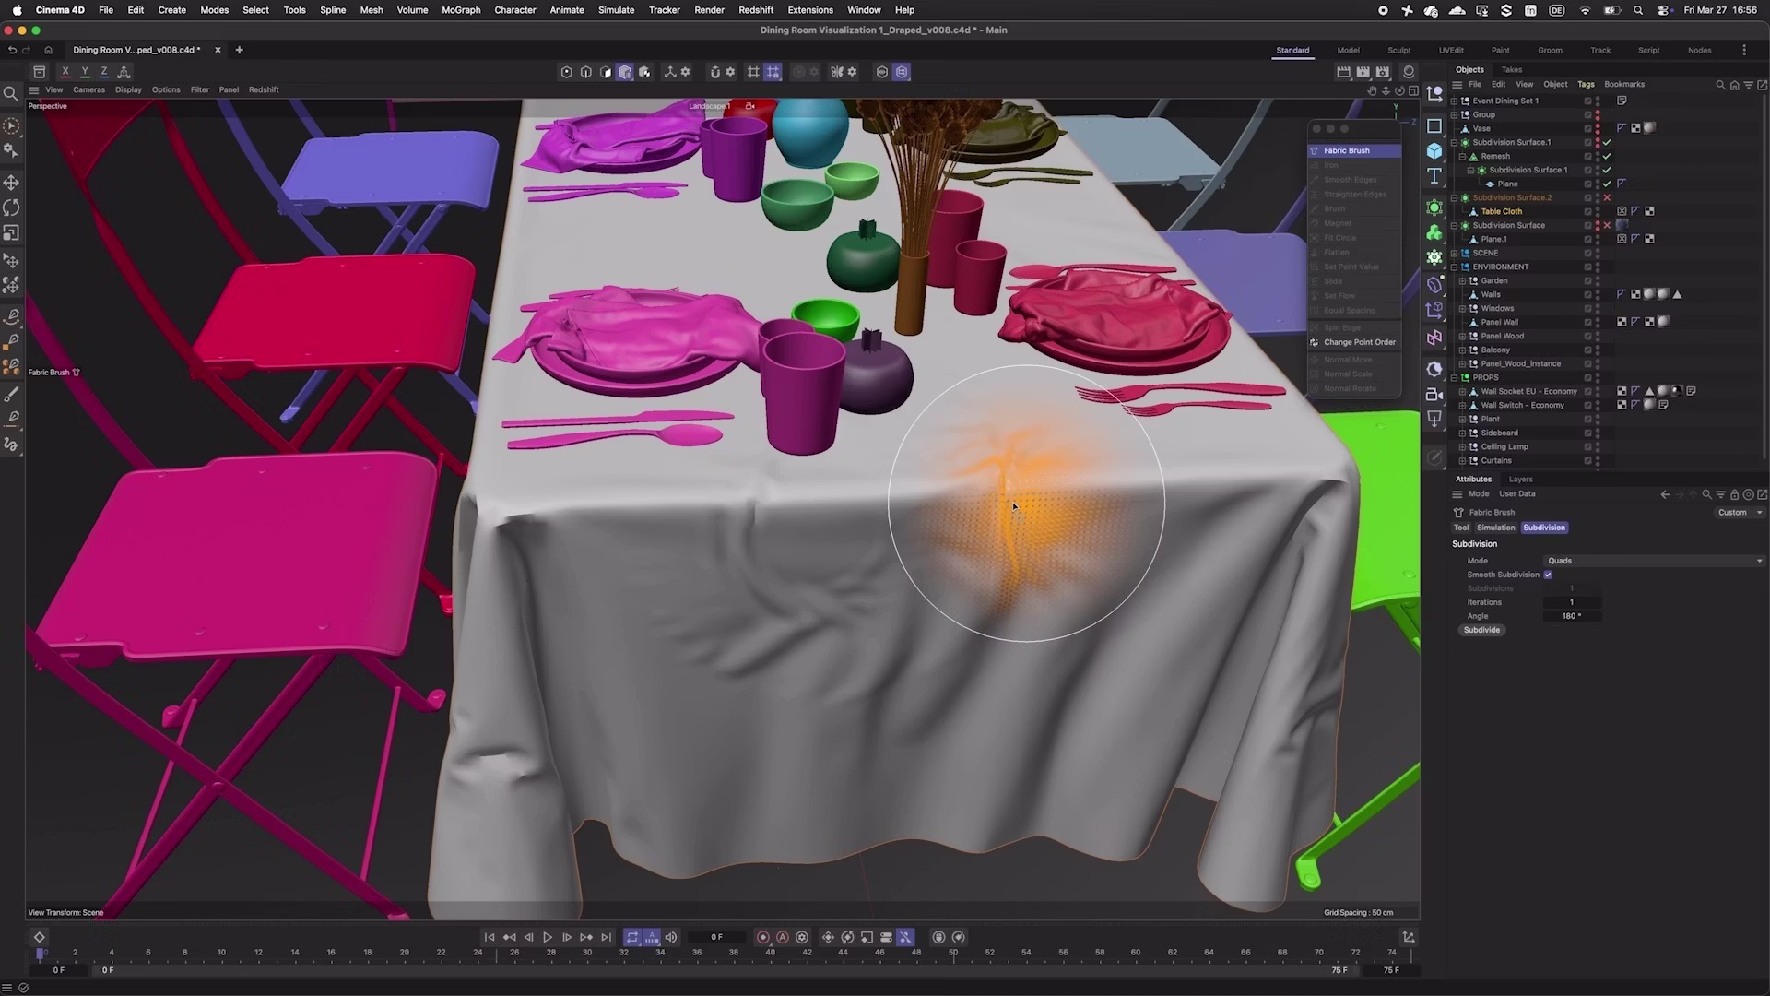Screen dimensions: 1770x996
Task: Switch to the Sculpt layout tab
Action: [1398, 50]
